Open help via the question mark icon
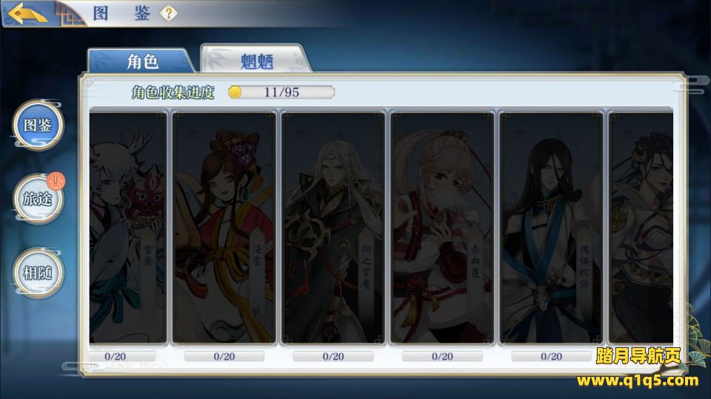711x399 pixels. (x=169, y=13)
